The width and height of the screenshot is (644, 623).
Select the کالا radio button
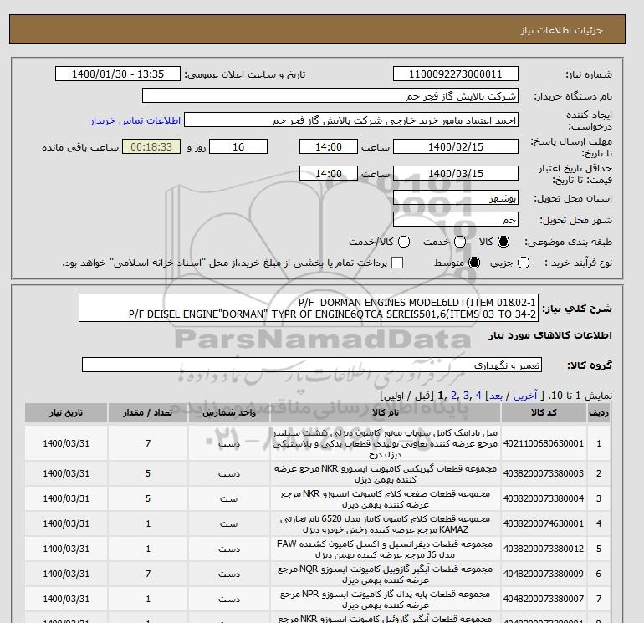coord(503,242)
